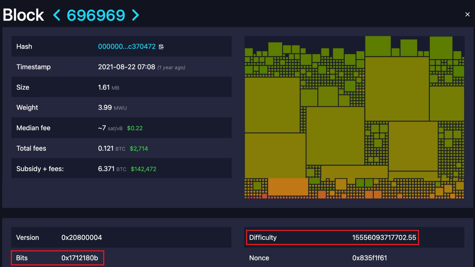The image size is (475, 267).
Task: Close the block details with the X
Action: pyautogui.click(x=467, y=15)
